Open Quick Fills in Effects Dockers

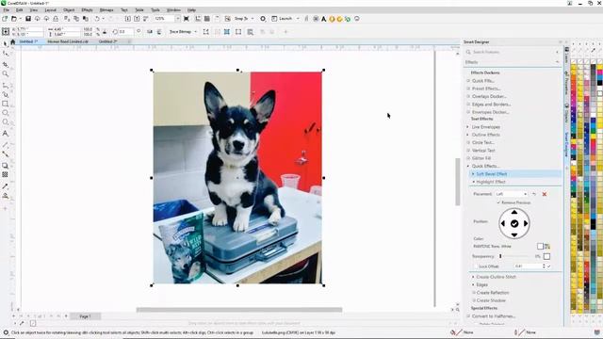point(483,81)
